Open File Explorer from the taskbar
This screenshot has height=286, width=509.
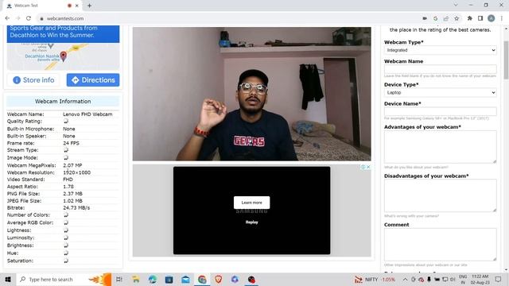136,279
